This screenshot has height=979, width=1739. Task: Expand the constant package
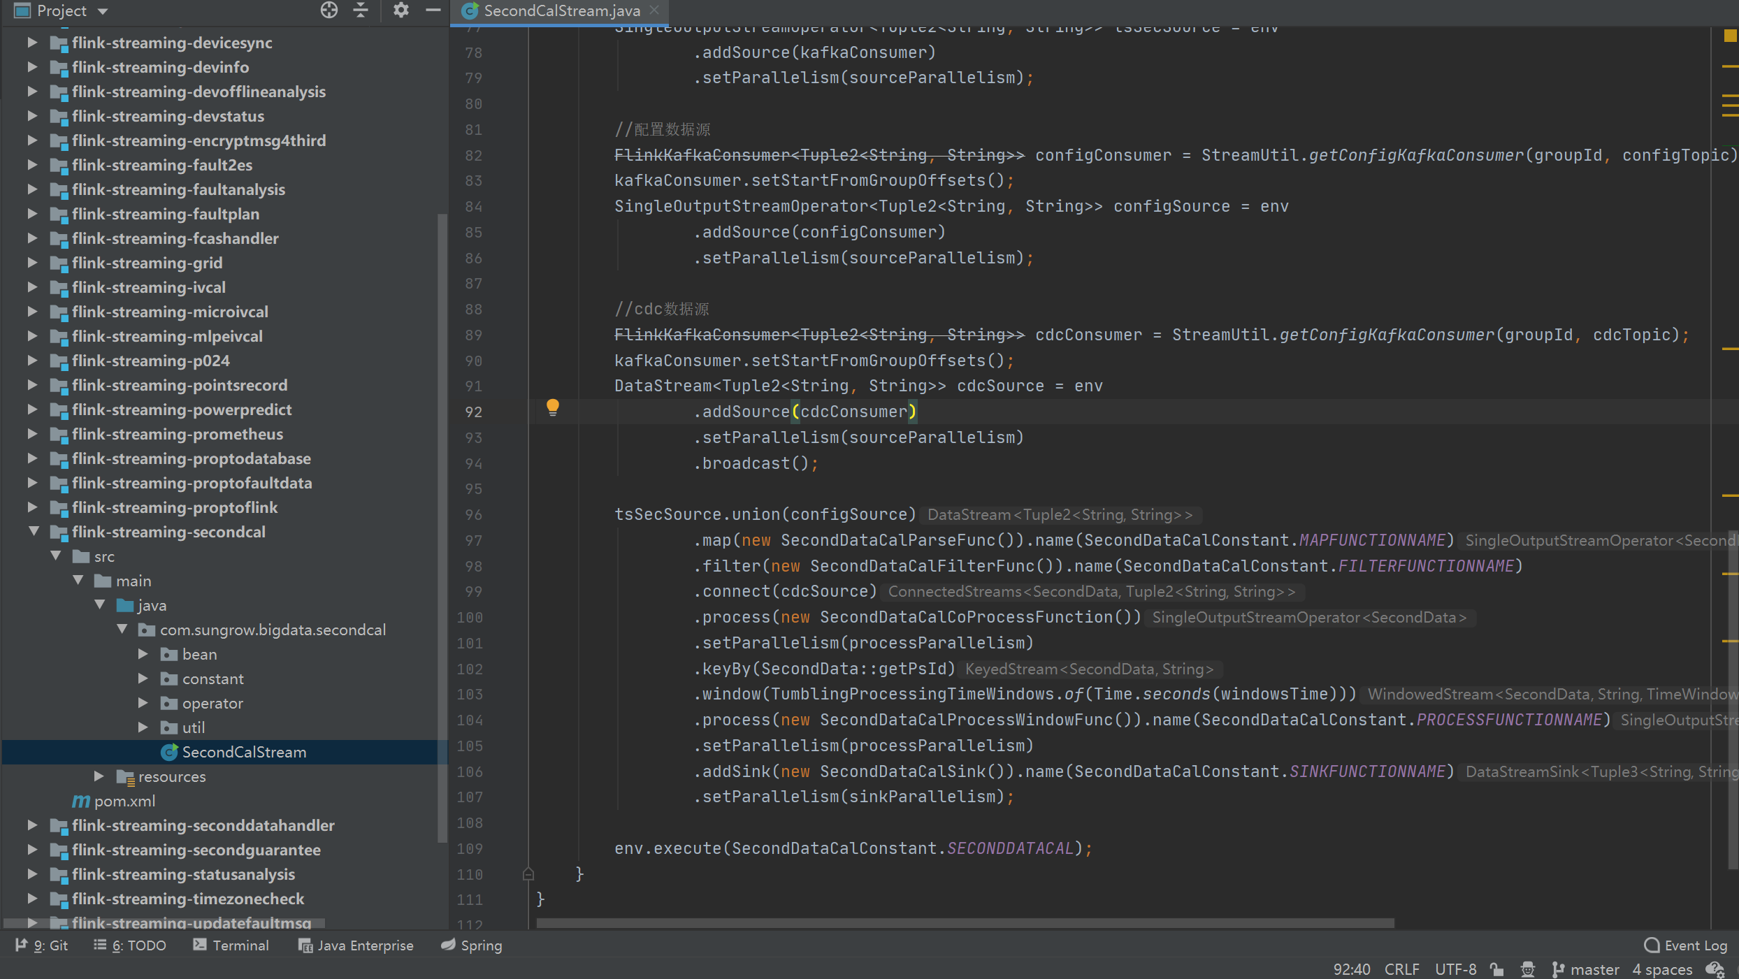143,679
